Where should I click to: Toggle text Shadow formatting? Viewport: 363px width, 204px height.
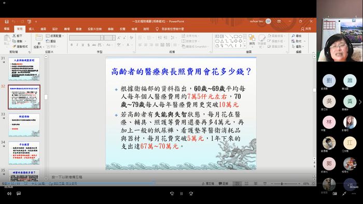[89, 45]
